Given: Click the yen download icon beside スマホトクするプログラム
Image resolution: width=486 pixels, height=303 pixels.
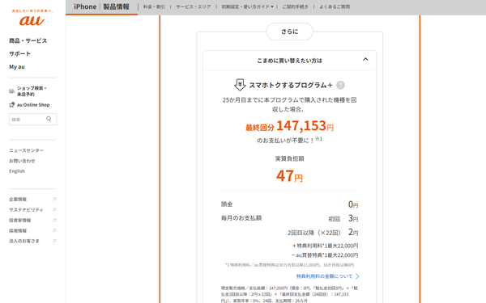Looking at the screenshot, I should [x=240, y=85].
